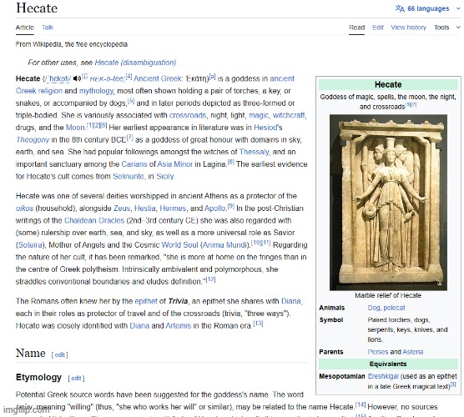Screen dimensions: 464x417
Task: Follow the Selinunte link
Action: pos(129,176)
